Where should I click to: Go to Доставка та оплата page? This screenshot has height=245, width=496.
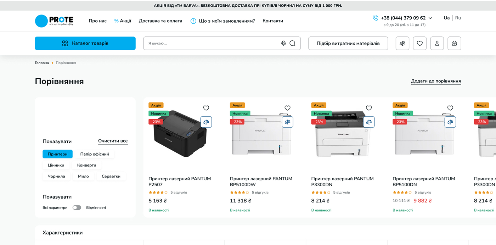coord(160,21)
